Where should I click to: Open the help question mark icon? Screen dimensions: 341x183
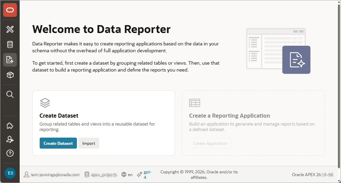(10, 153)
